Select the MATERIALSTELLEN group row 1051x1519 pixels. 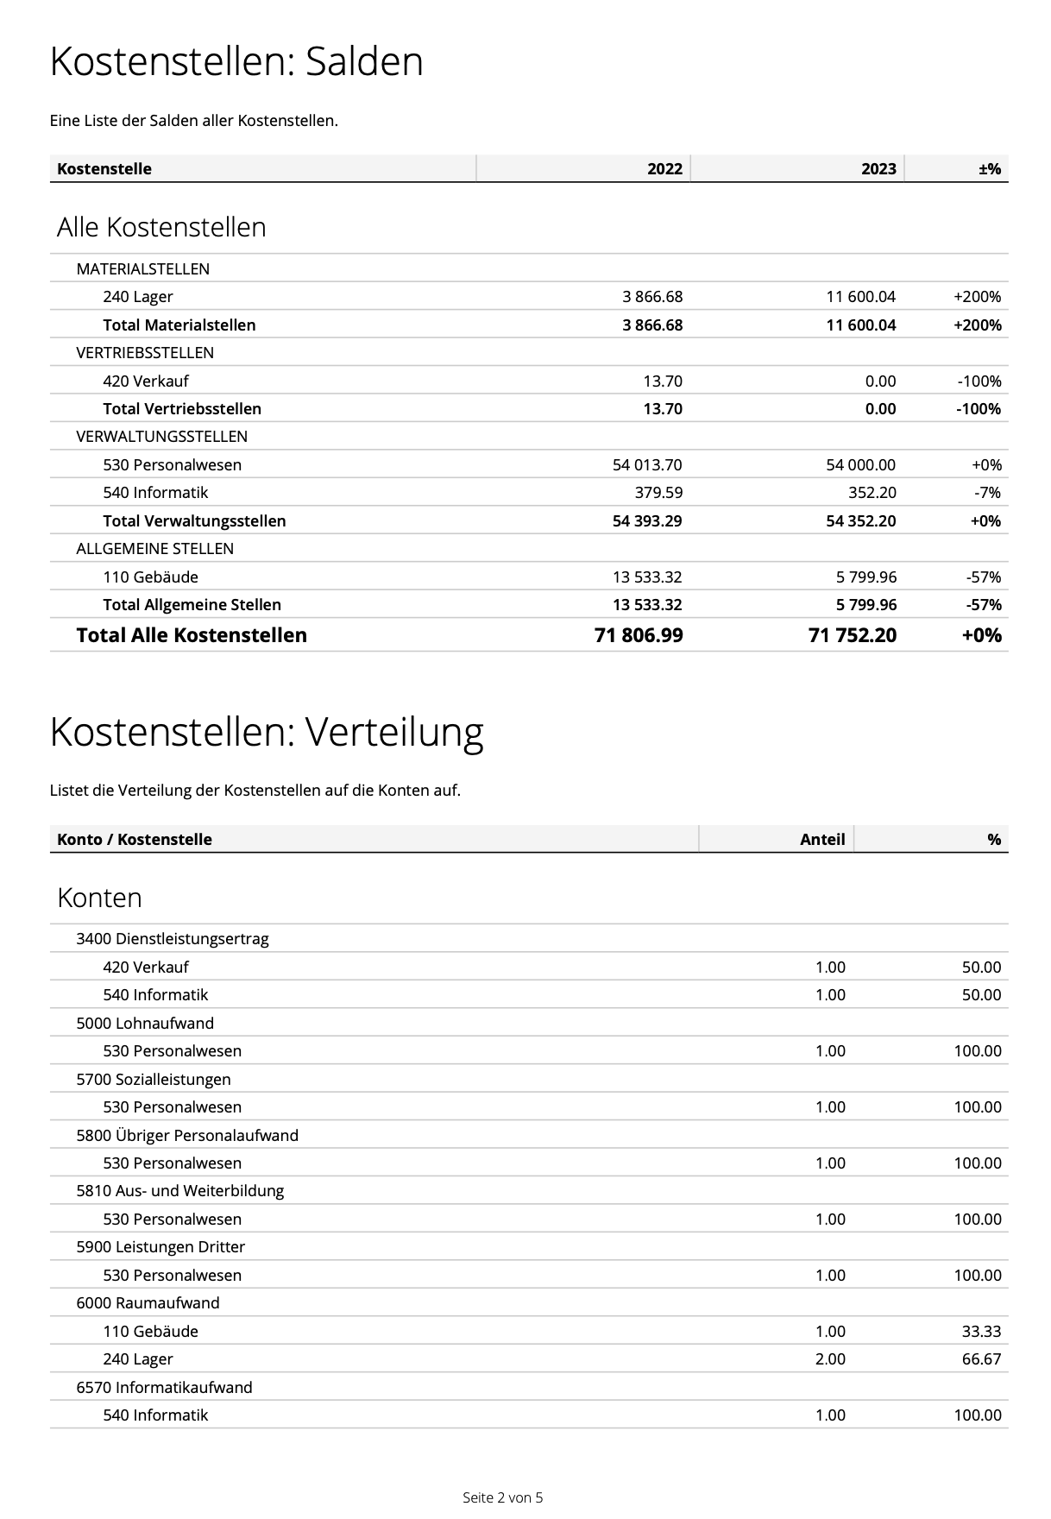pos(143,269)
